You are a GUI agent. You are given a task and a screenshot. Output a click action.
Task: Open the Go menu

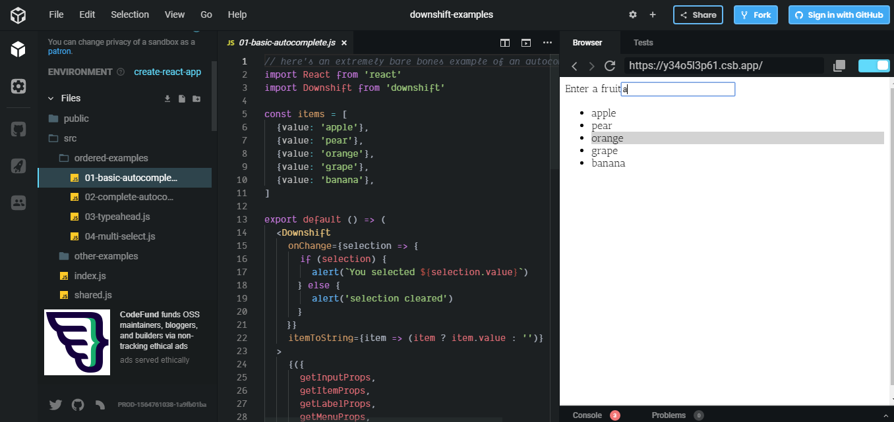[x=206, y=14]
